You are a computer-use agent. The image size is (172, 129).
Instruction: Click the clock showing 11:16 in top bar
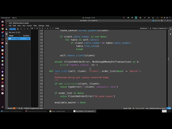click(88, 18)
